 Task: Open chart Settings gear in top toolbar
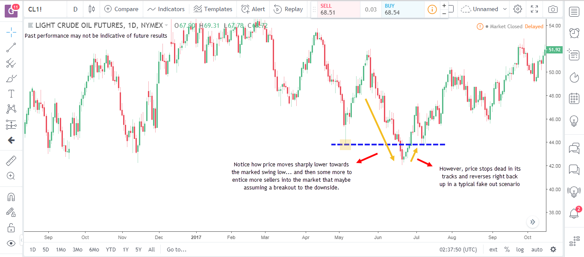pyautogui.click(x=518, y=9)
